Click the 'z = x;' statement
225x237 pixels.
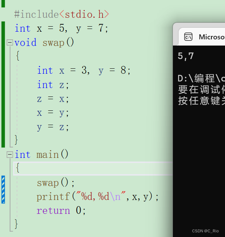pyautogui.click(x=53, y=99)
